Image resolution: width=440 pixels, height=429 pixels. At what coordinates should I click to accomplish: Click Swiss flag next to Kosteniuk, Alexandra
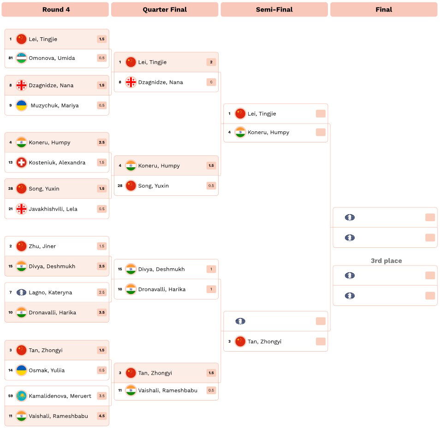coord(21,162)
